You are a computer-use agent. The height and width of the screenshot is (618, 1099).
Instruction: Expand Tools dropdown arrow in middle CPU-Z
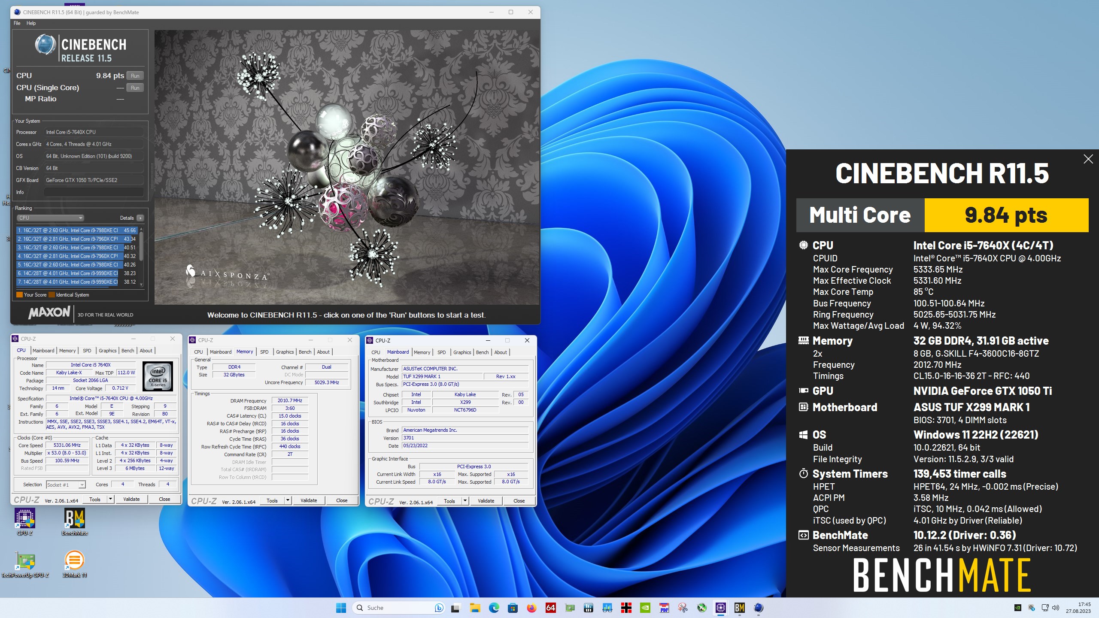(x=288, y=500)
